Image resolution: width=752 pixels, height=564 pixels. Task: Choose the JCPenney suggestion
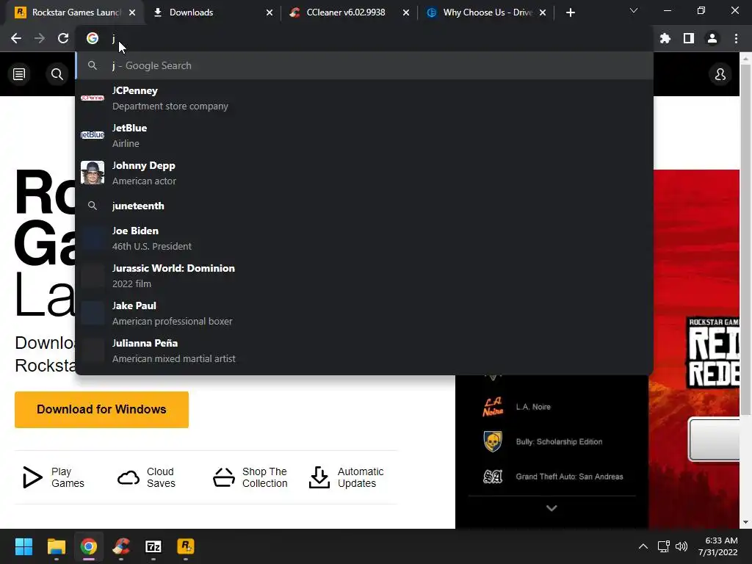pos(364,98)
